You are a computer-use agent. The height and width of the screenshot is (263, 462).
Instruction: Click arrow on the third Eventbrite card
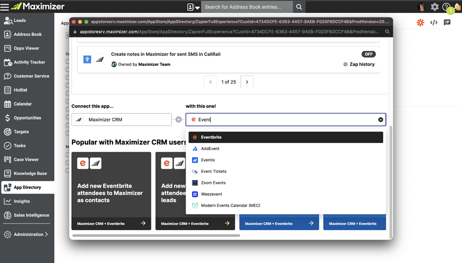pyautogui.click(x=311, y=223)
